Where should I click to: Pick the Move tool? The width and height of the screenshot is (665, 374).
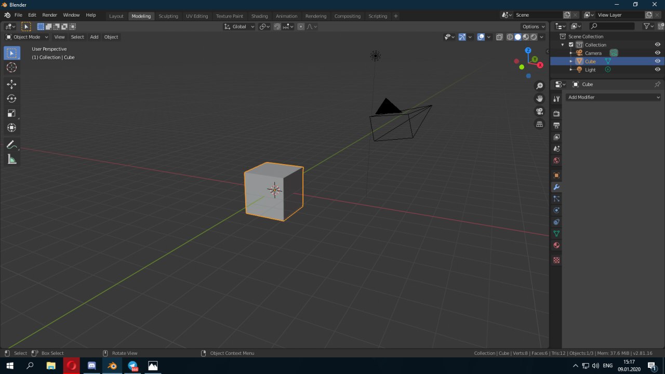11,84
